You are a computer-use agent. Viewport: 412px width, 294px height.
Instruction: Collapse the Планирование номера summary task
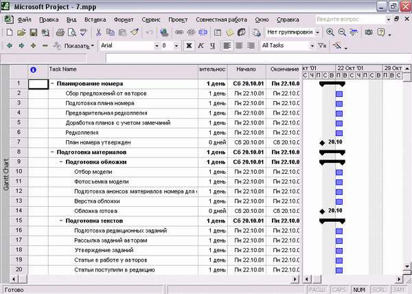(52, 84)
